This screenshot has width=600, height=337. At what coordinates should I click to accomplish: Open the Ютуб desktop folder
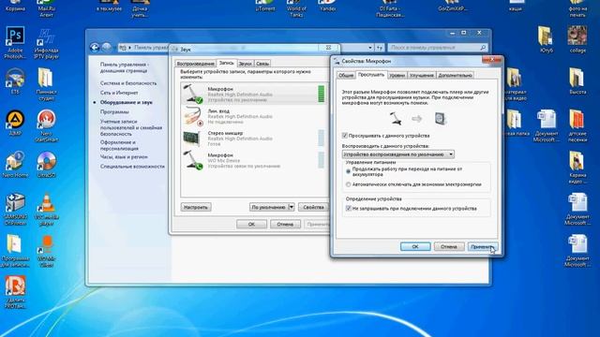546,39
